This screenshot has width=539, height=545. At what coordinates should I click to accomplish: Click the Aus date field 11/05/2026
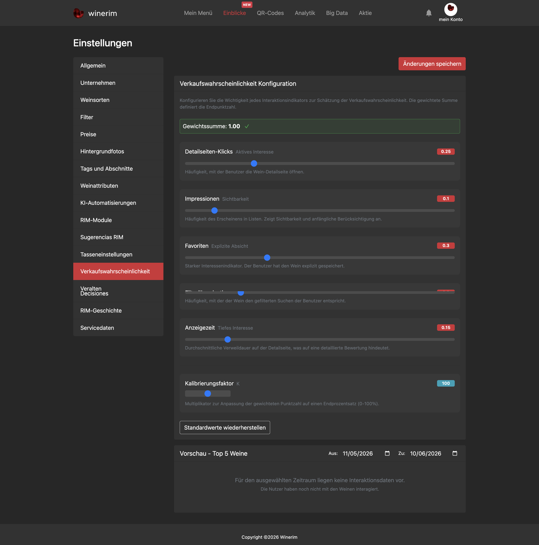[x=358, y=453]
